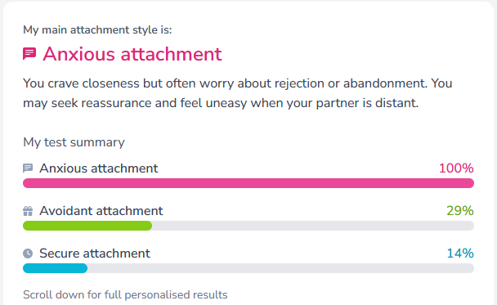The height and width of the screenshot is (305, 497).
Task: Click the gift icon next to Avoidant attachment
Action: 28,211
